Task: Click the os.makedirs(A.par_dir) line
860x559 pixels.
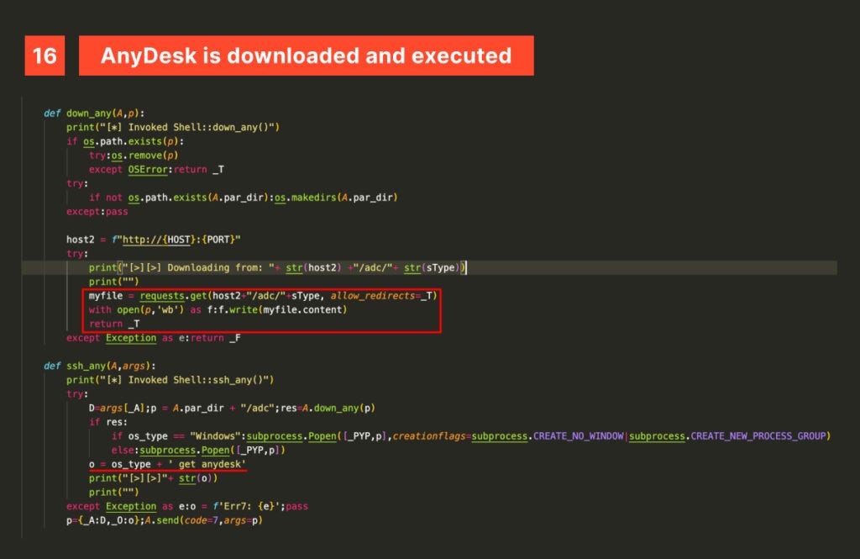Action: [243, 198]
